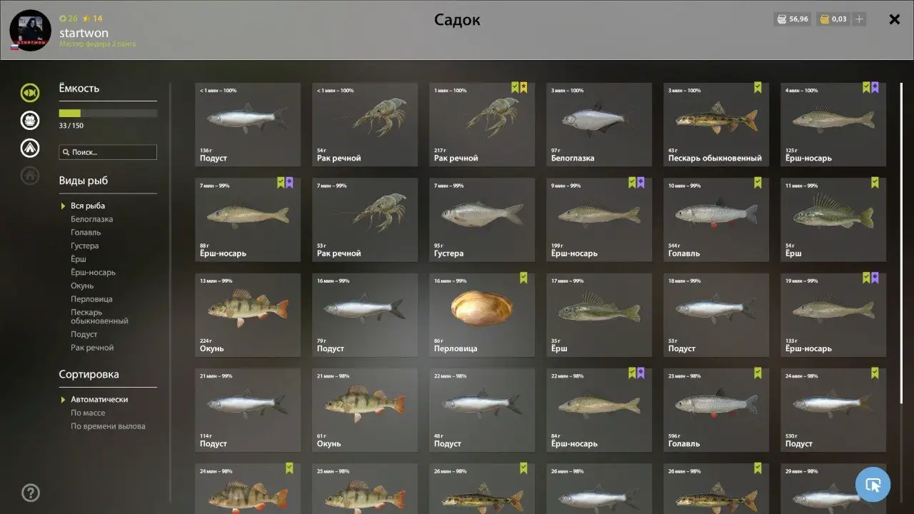This screenshot has width=914, height=514.
Task: Open the help question mark icon
Action: pyautogui.click(x=31, y=493)
